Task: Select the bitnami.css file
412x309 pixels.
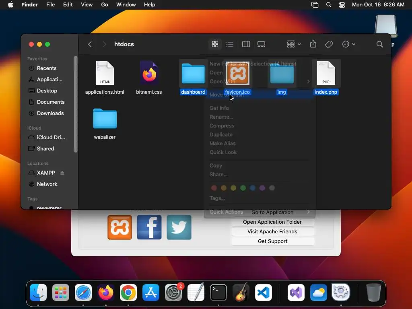Action: click(x=149, y=78)
